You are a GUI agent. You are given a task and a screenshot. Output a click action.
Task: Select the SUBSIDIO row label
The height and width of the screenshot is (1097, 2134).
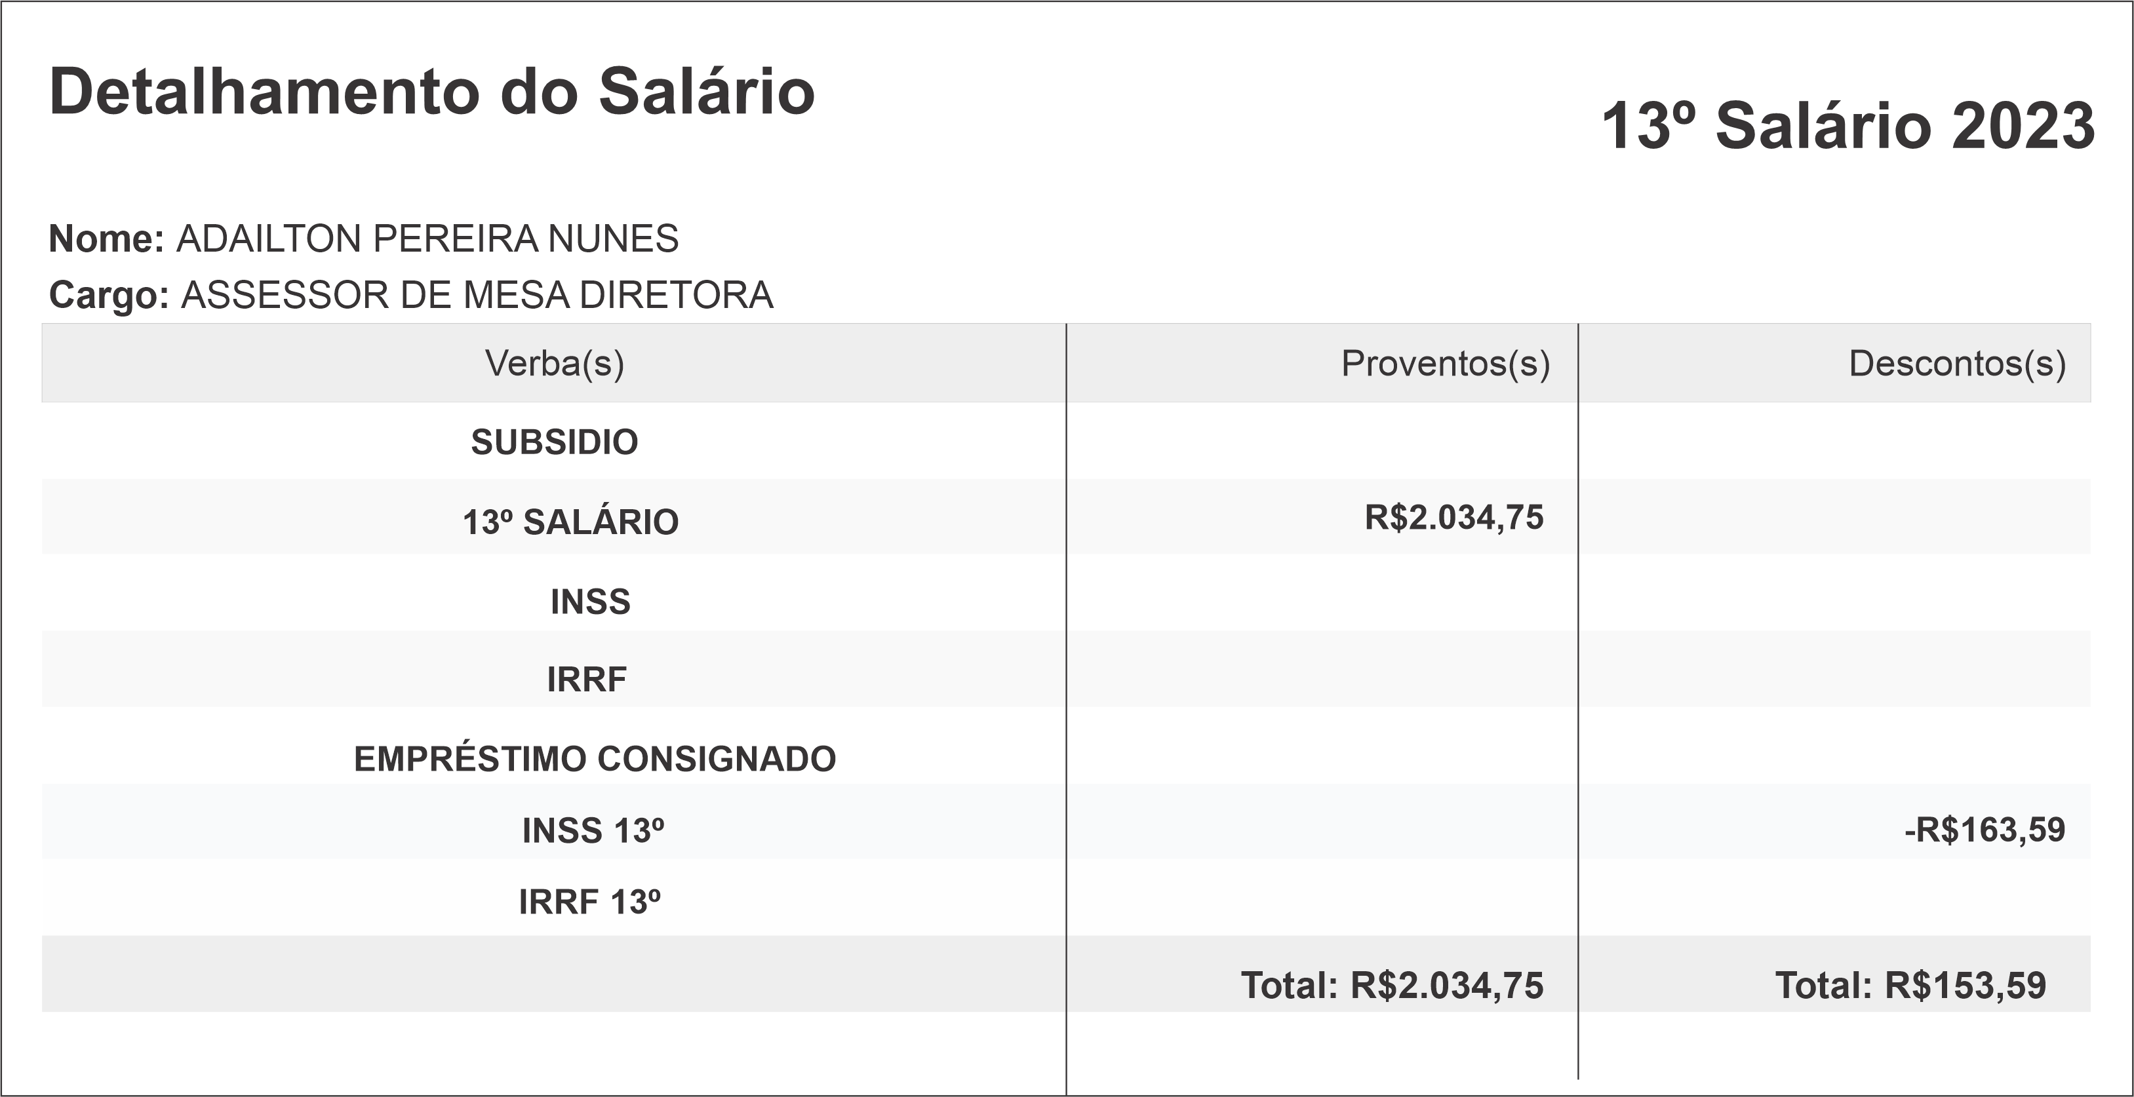(554, 442)
